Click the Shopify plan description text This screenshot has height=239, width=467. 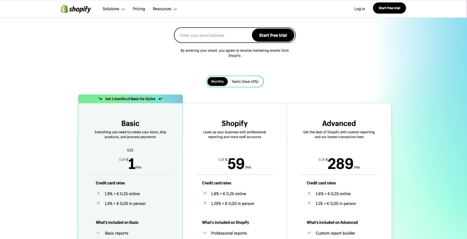(235, 134)
